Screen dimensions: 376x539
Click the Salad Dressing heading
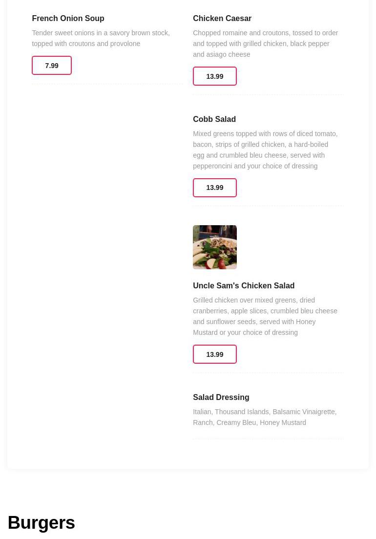221,398
